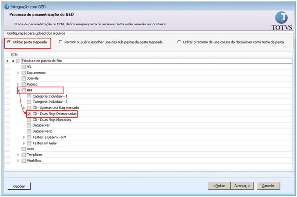
Task: Uncheck CD - Duas flags Desmarcadas checkbox
Action: click(29, 114)
